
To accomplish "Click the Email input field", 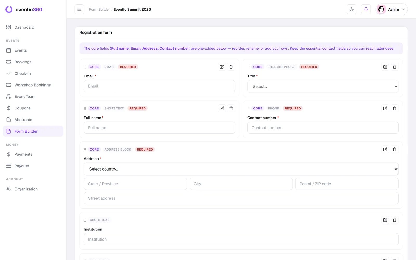I will [159, 86].
